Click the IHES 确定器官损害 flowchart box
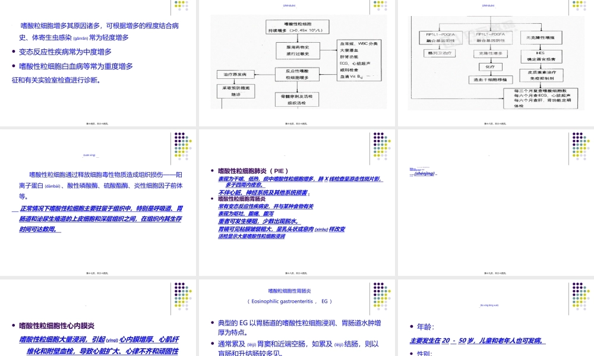This screenshot has height=356, width=594. (x=541, y=56)
